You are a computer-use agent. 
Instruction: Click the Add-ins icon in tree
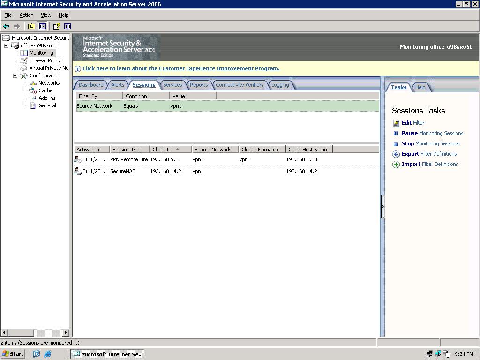point(33,98)
